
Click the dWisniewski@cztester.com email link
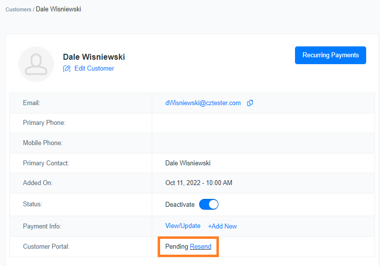point(203,103)
